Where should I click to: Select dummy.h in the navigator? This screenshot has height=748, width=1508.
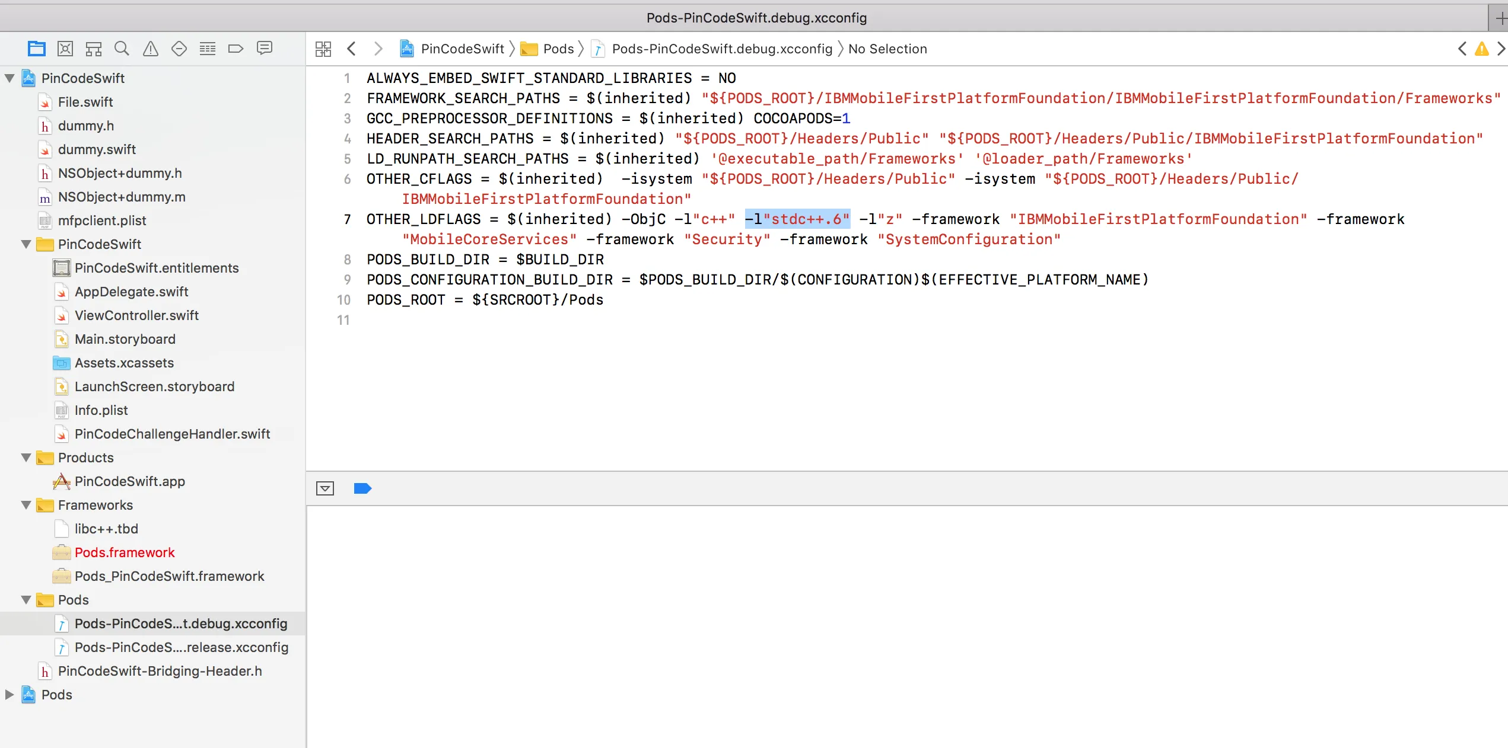86,126
